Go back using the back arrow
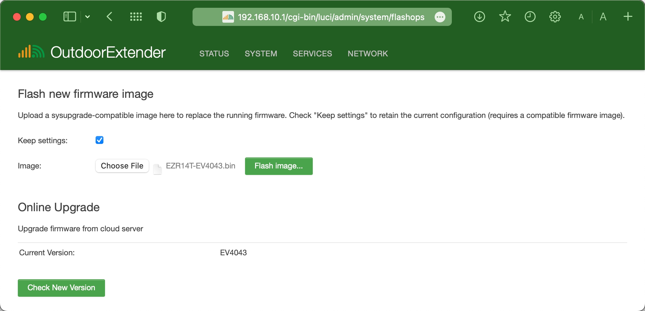 click(110, 17)
